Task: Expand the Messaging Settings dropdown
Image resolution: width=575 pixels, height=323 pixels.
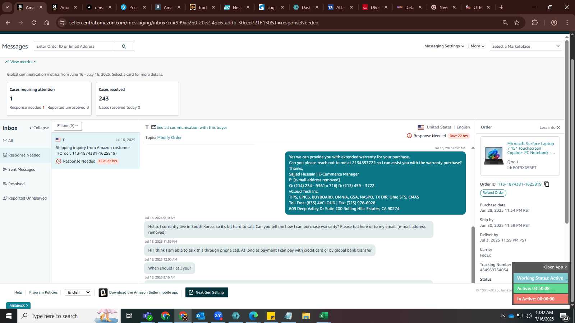Action: [444, 46]
